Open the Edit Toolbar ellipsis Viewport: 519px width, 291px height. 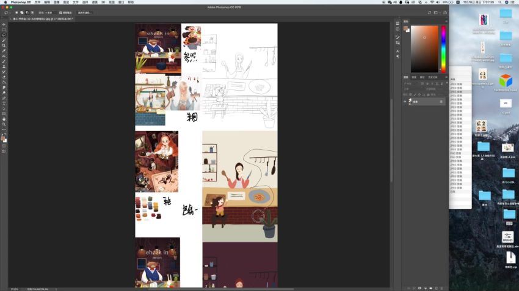(4, 130)
